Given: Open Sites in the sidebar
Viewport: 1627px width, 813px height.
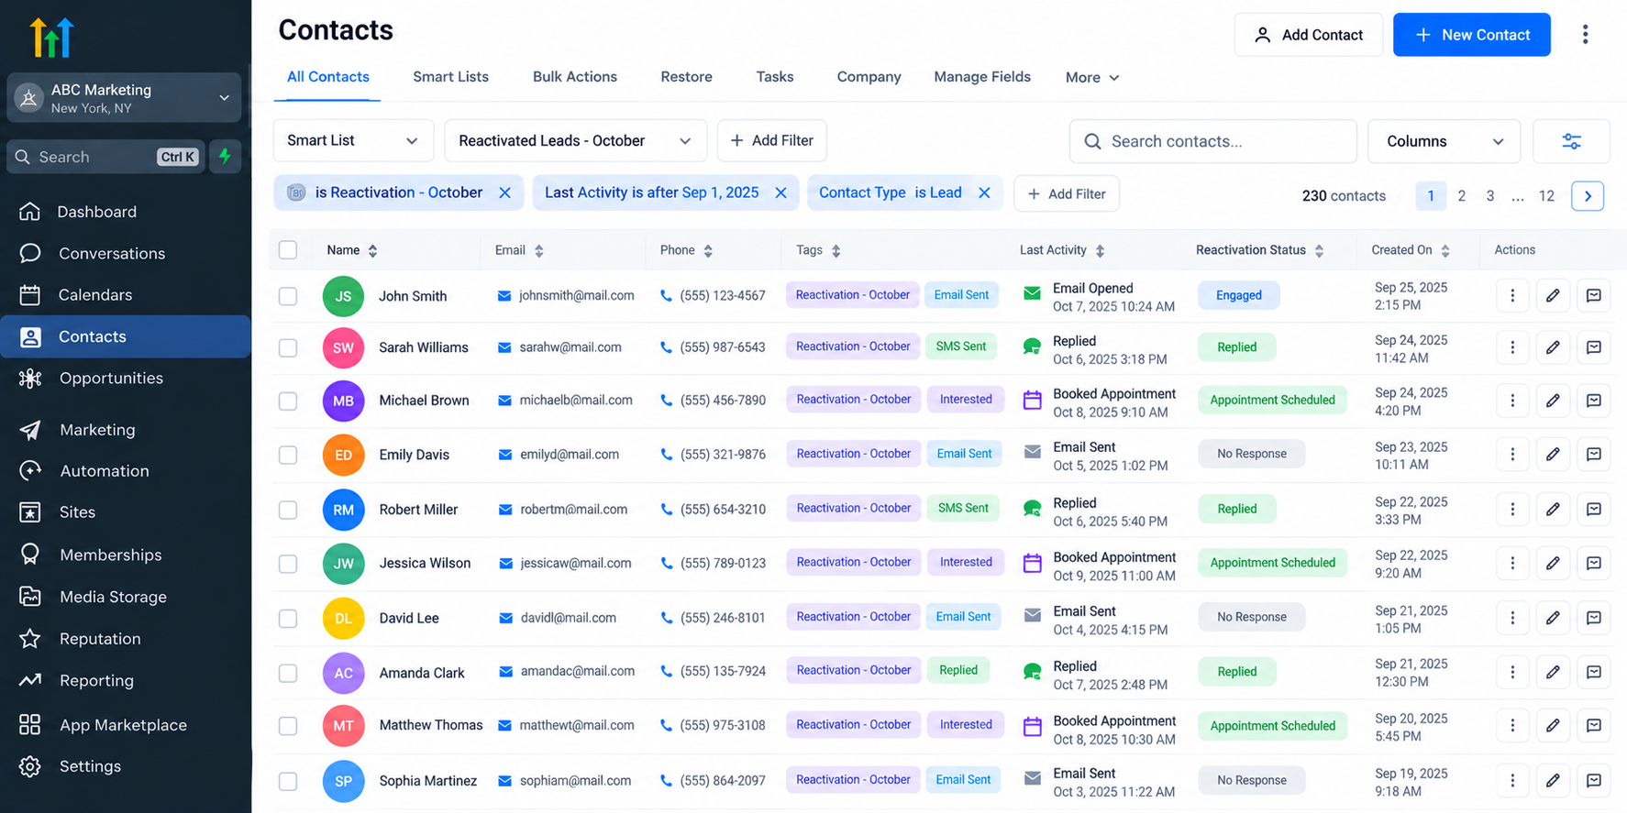Looking at the screenshot, I should 77,512.
